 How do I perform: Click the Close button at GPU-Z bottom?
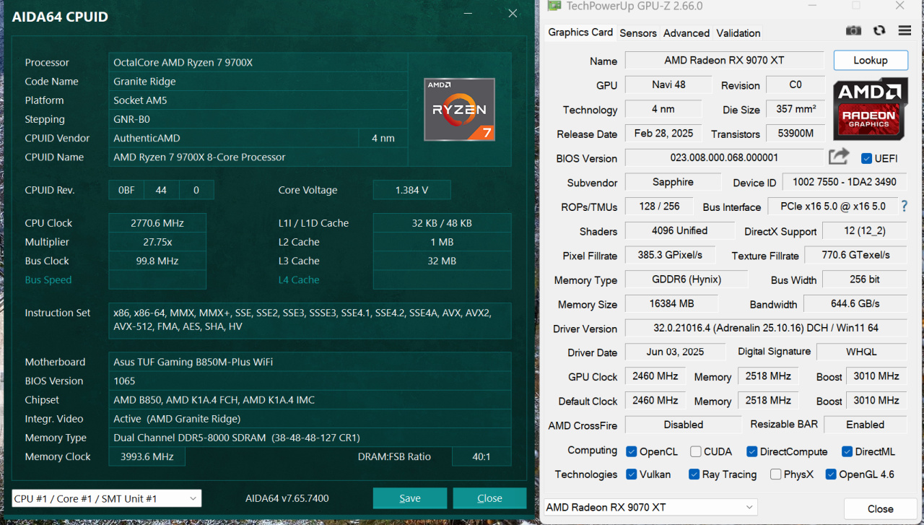coord(881,508)
